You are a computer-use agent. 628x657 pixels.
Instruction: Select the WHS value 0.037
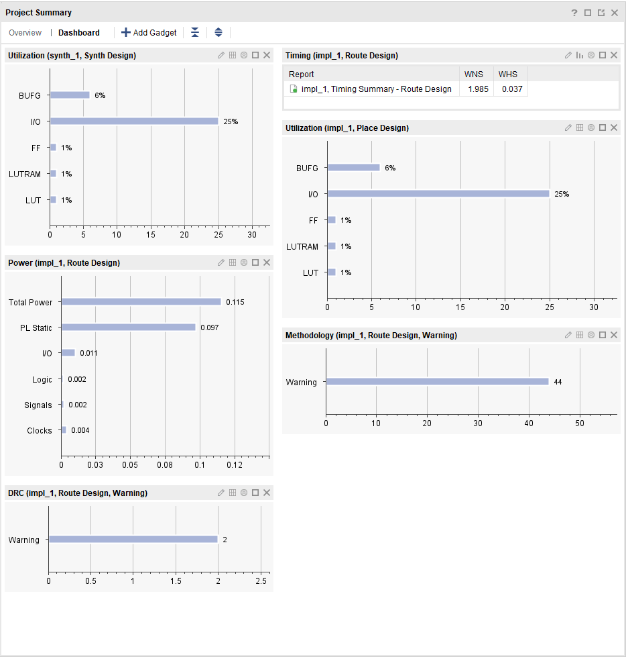(x=512, y=89)
